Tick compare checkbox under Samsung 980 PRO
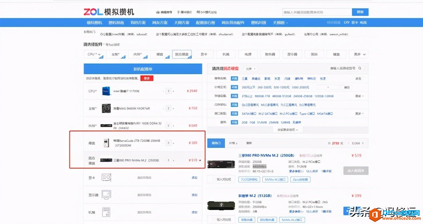Viewport: 423px width, 224px height. pyautogui.click(x=210, y=179)
